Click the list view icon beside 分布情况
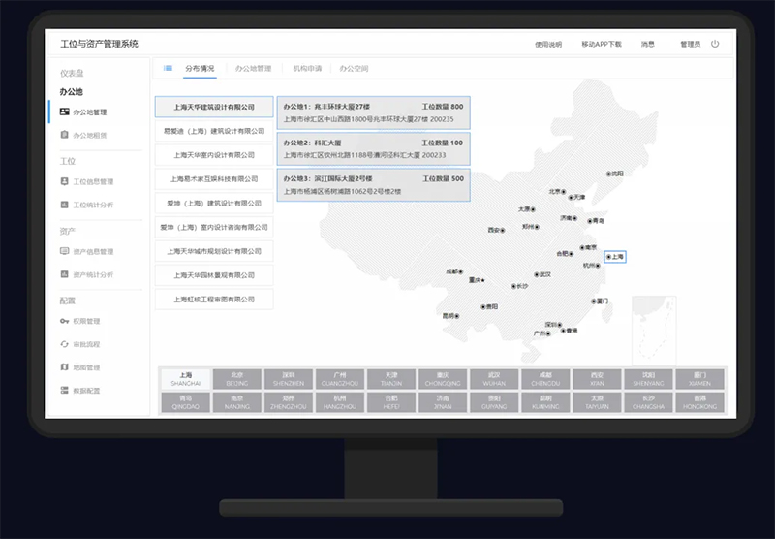The height and width of the screenshot is (539, 775). [x=168, y=68]
